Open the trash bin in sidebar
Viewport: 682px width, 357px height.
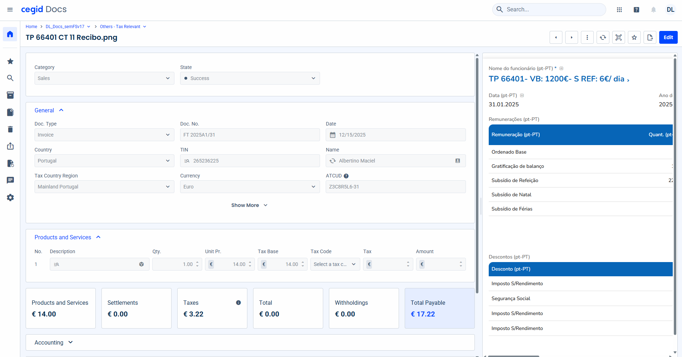[x=10, y=129]
